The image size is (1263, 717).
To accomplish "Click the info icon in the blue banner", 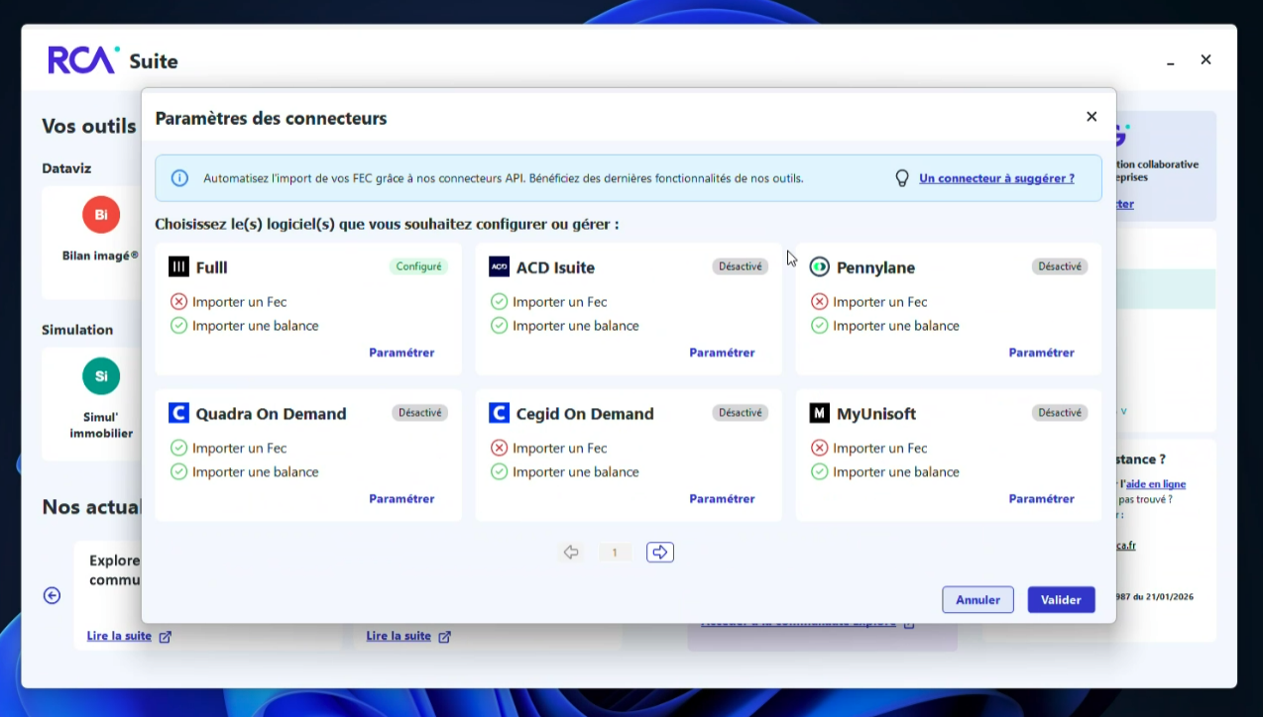I will click(x=179, y=178).
